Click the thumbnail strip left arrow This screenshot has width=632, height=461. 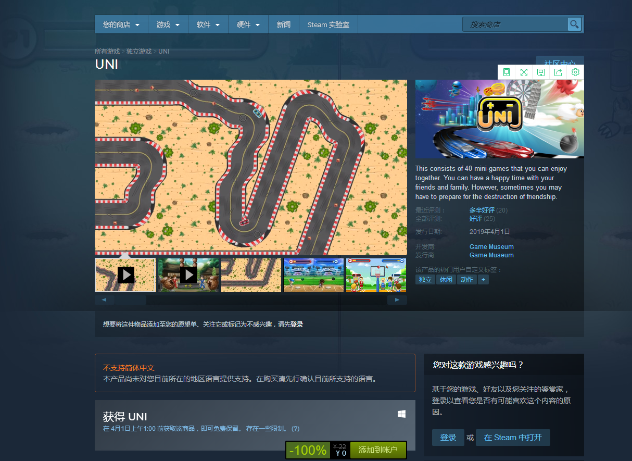(105, 300)
